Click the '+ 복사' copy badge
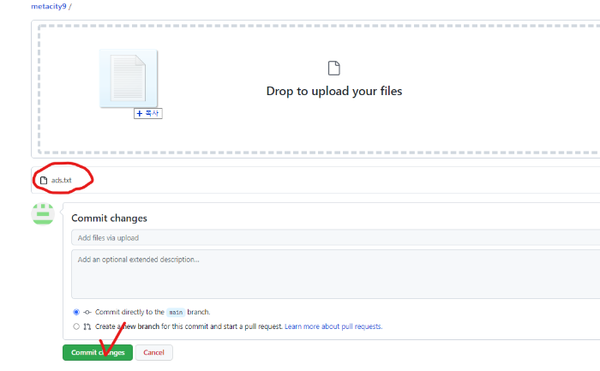The image size is (600, 371). pyautogui.click(x=148, y=113)
